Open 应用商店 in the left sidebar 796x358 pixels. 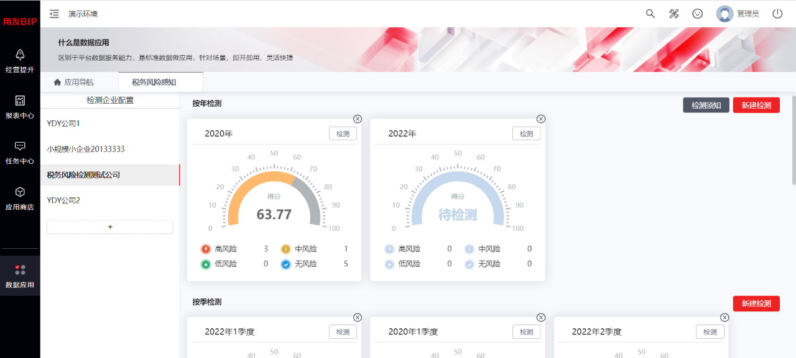pos(20,199)
